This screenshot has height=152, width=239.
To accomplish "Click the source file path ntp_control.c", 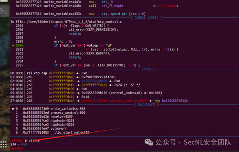I will click(74, 22).
